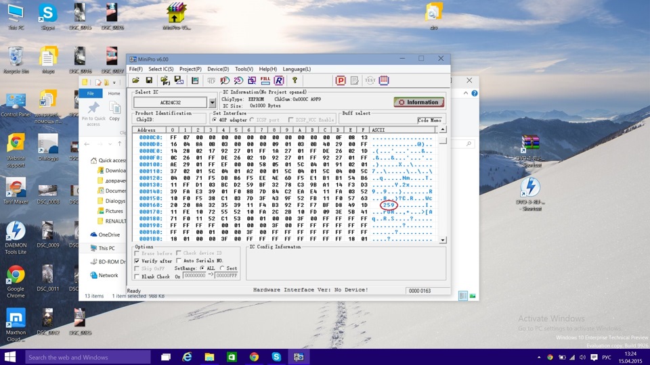650x365 pixels.
Task: Open Select IC(S) menu
Action: (x=161, y=69)
